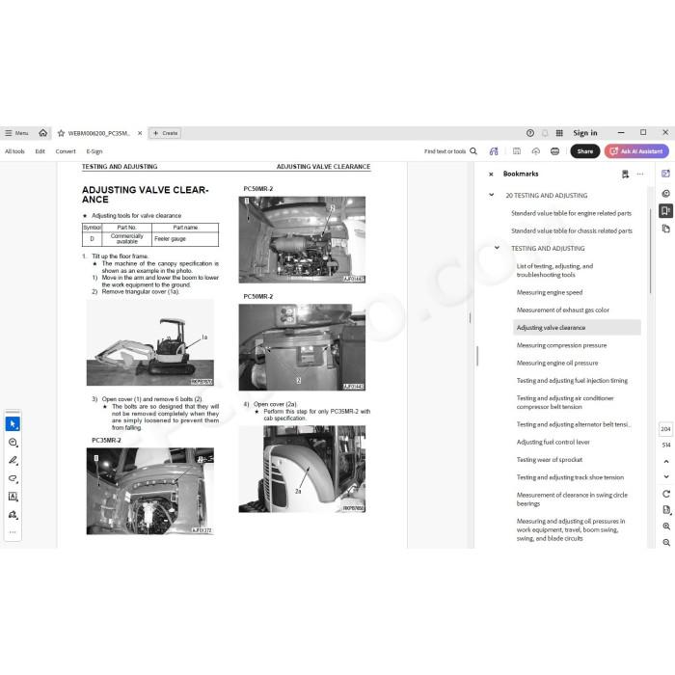Click the zoom out magnifier icon

(x=666, y=543)
